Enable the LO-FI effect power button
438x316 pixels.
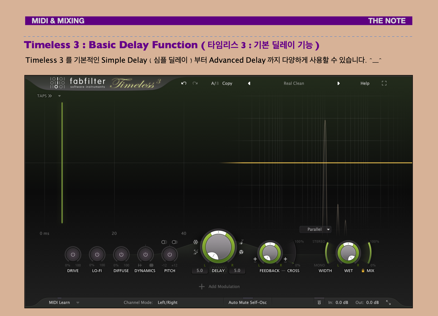point(97,254)
